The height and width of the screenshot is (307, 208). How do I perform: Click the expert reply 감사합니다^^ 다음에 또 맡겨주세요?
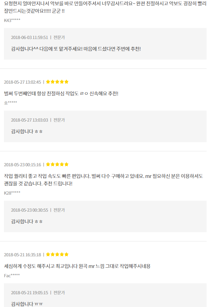coord(76,49)
